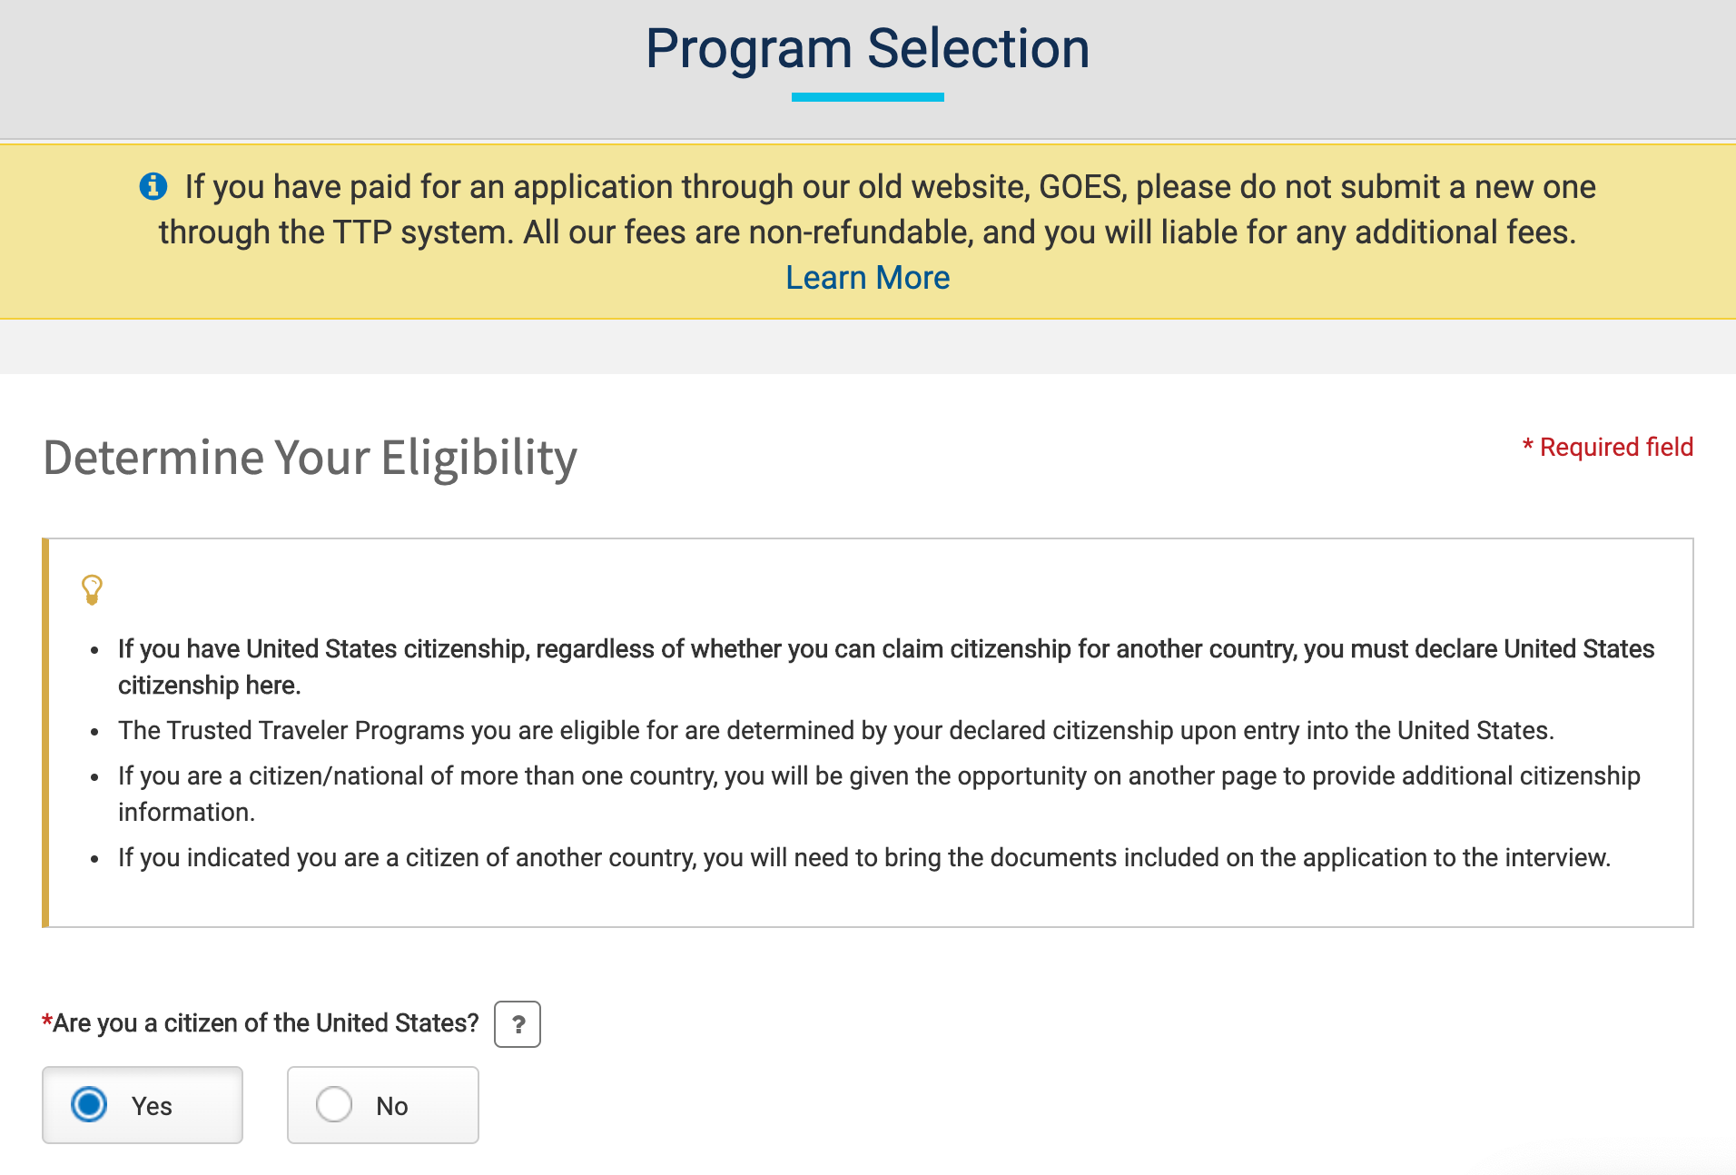The width and height of the screenshot is (1736, 1175).
Task: Click the bullet about declaring United States citizenship
Action: pos(885,666)
